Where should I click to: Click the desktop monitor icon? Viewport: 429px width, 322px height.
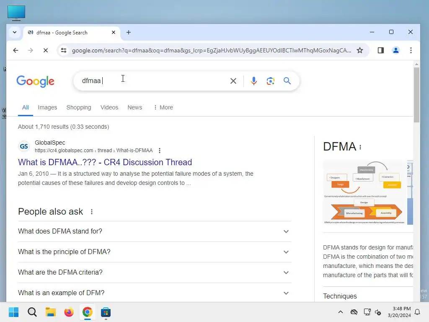16,13
